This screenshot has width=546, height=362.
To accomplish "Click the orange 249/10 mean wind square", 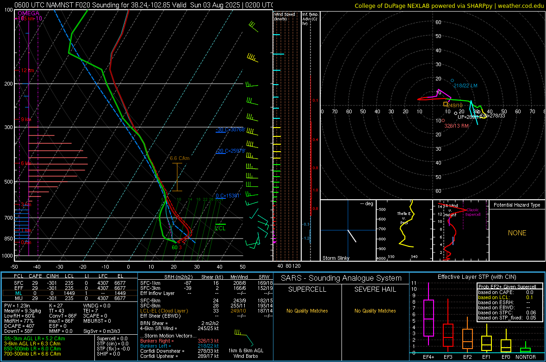I will [446, 104].
